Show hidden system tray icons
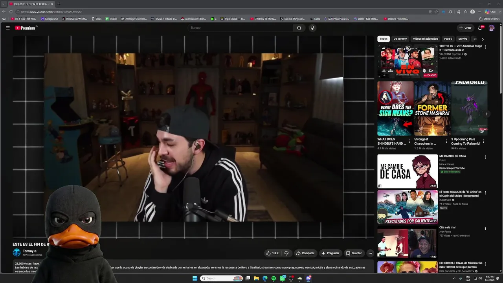 click(454, 278)
